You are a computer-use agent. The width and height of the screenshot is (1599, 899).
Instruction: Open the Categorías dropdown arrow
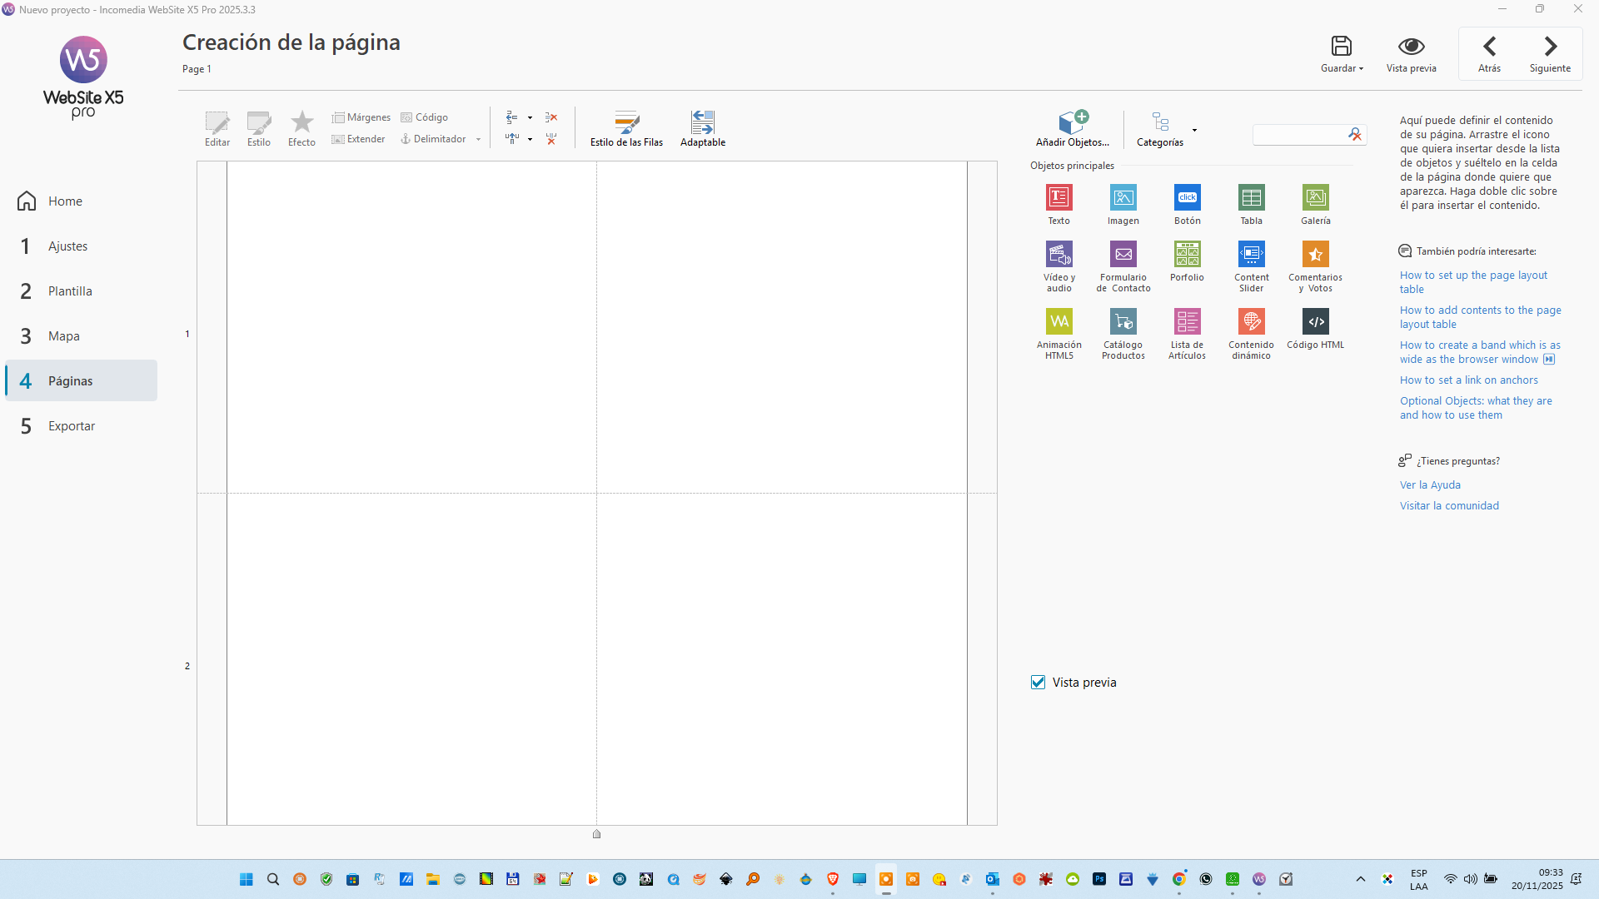1194,130
